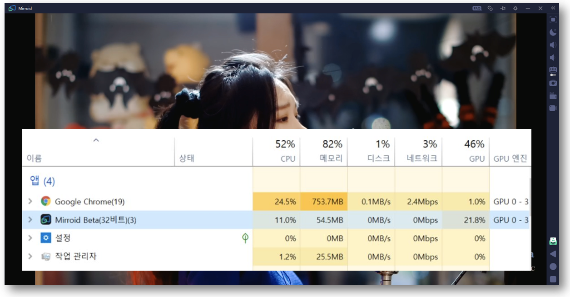Image resolution: width=570 pixels, height=297 pixels.
Task: Sort by the 네트워크 column header
Action: tap(422, 159)
